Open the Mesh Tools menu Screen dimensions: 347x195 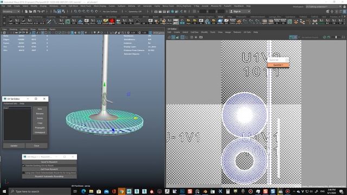pos(86,6)
